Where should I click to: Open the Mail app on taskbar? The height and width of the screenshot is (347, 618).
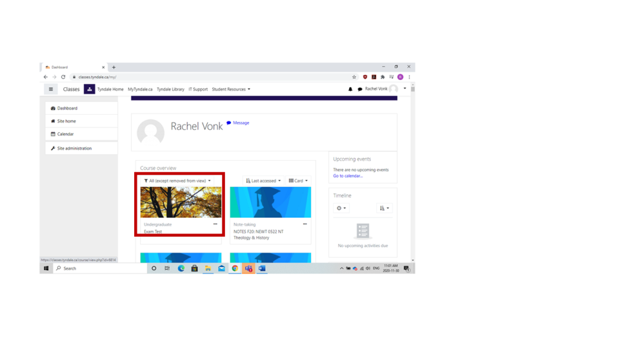(x=222, y=268)
